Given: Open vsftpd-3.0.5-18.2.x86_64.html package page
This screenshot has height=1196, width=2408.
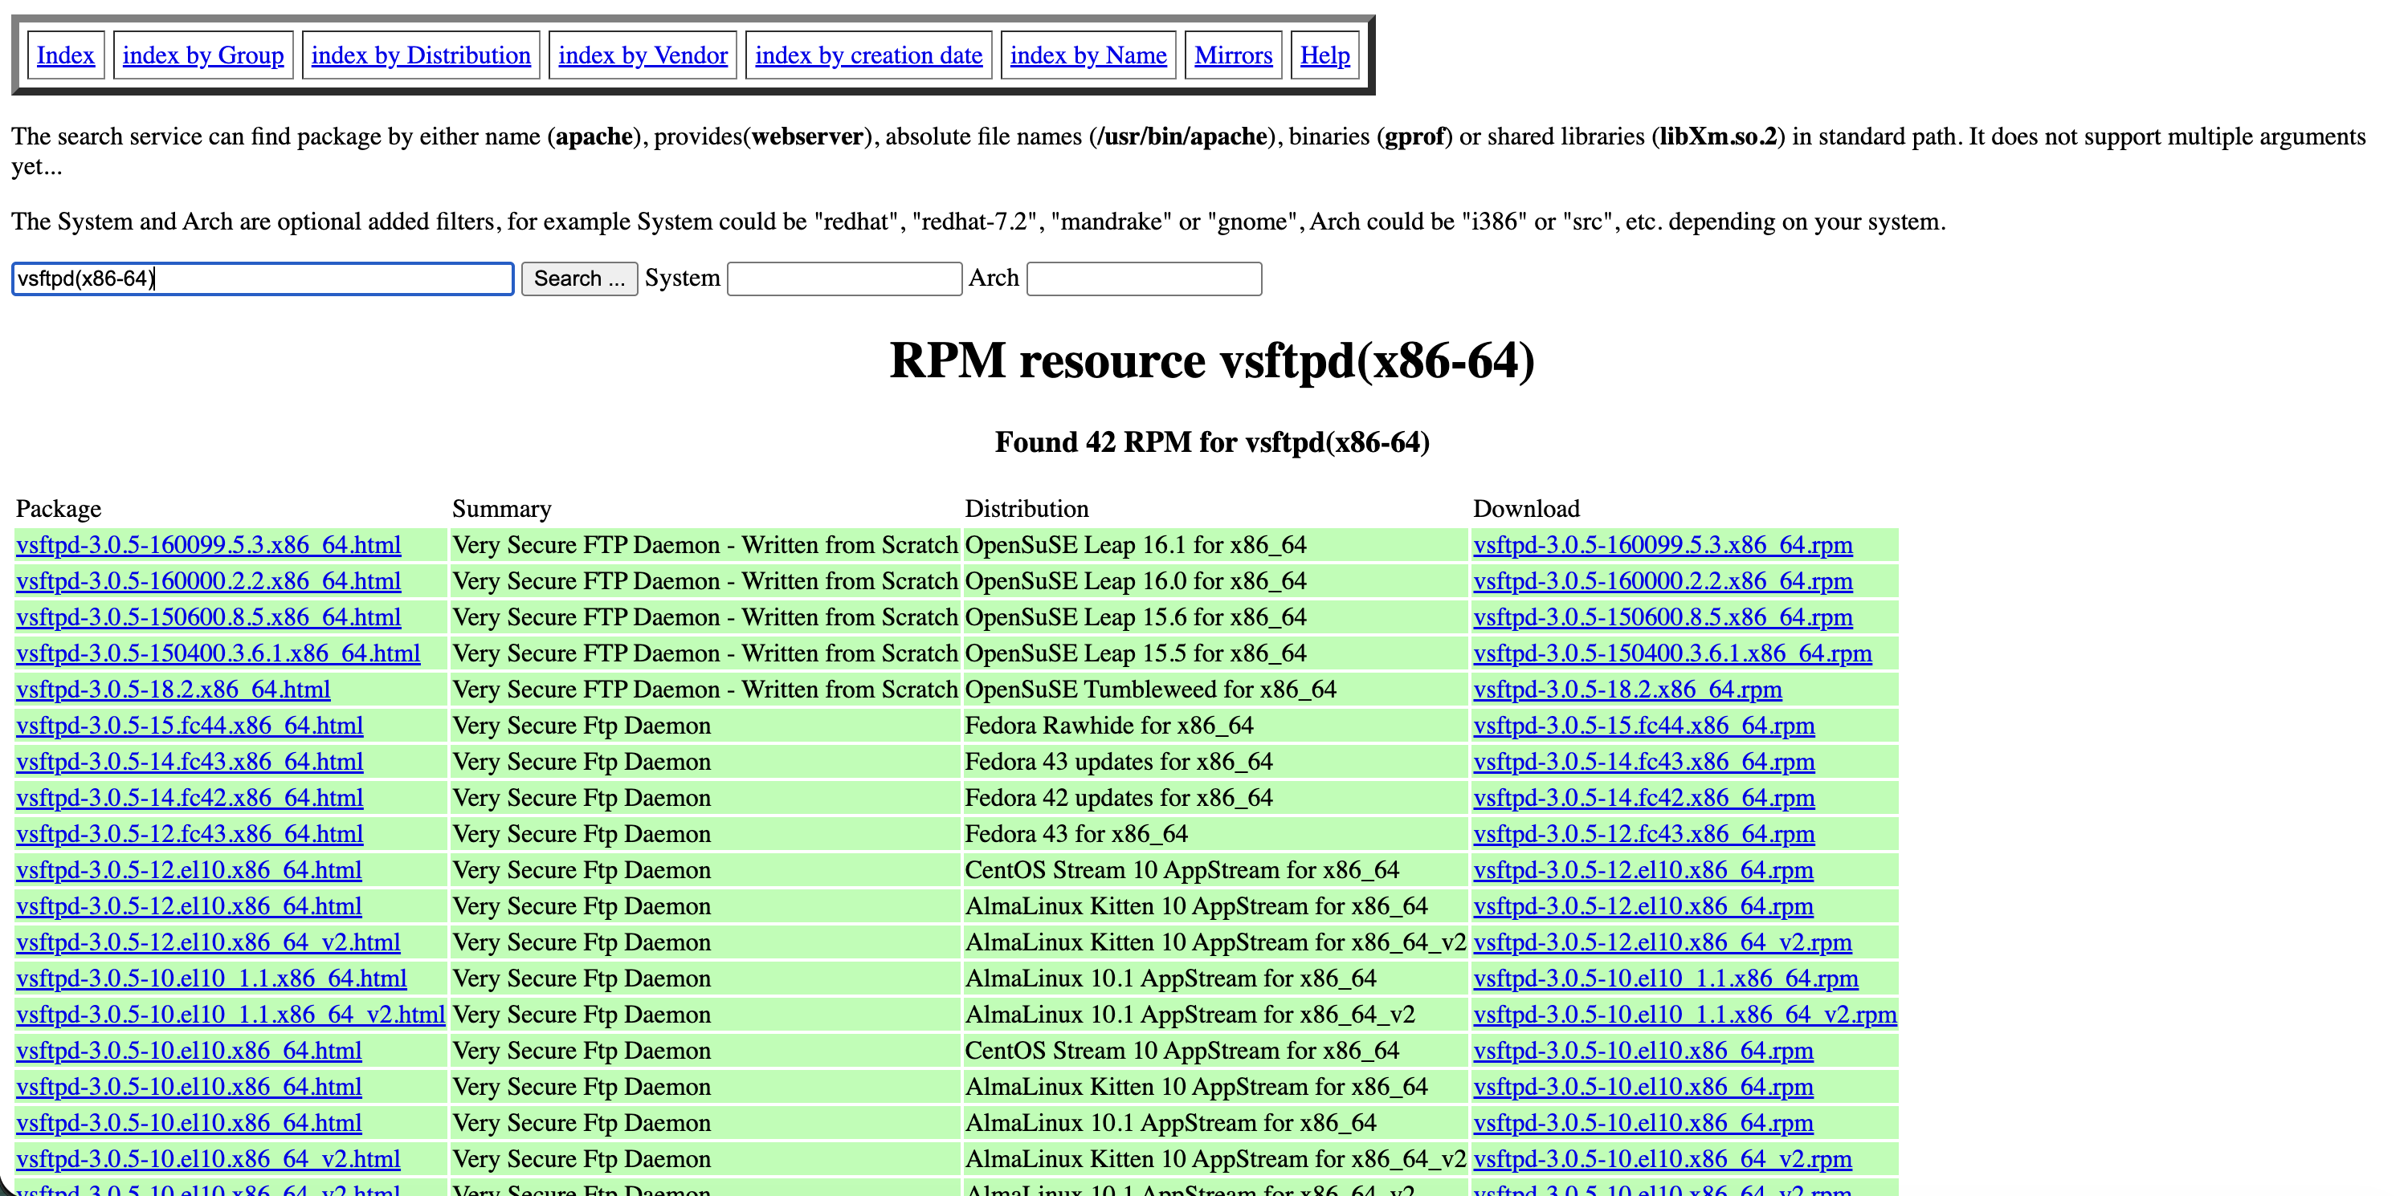Looking at the screenshot, I should pos(173,690).
